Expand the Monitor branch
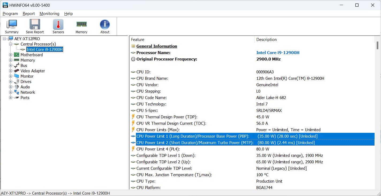Viewport: 381px width, 196px height. [x=10, y=76]
